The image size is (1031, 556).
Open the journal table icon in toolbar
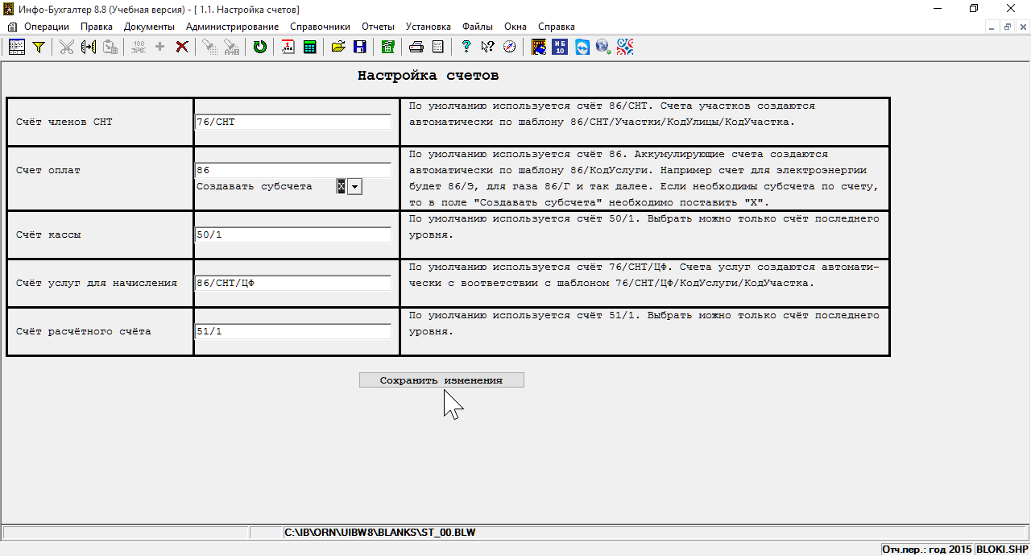tap(17, 47)
